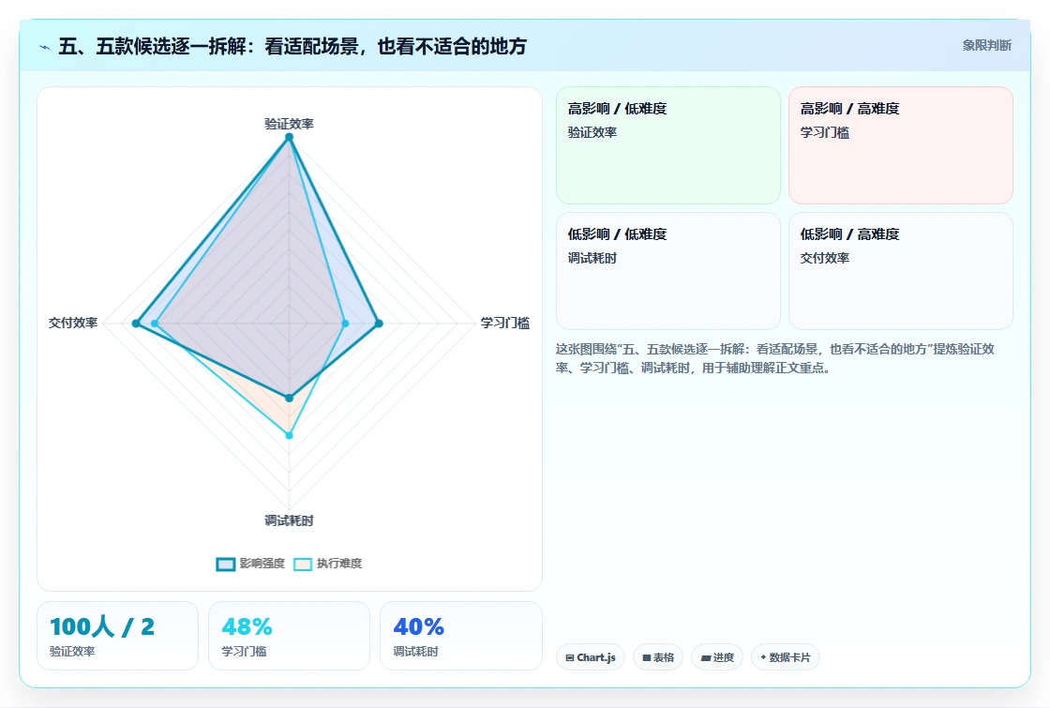This screenshot has height=708, width=1050.
Task: Click the 数据卡片 tag icon
Action: (x=763, y=657)
